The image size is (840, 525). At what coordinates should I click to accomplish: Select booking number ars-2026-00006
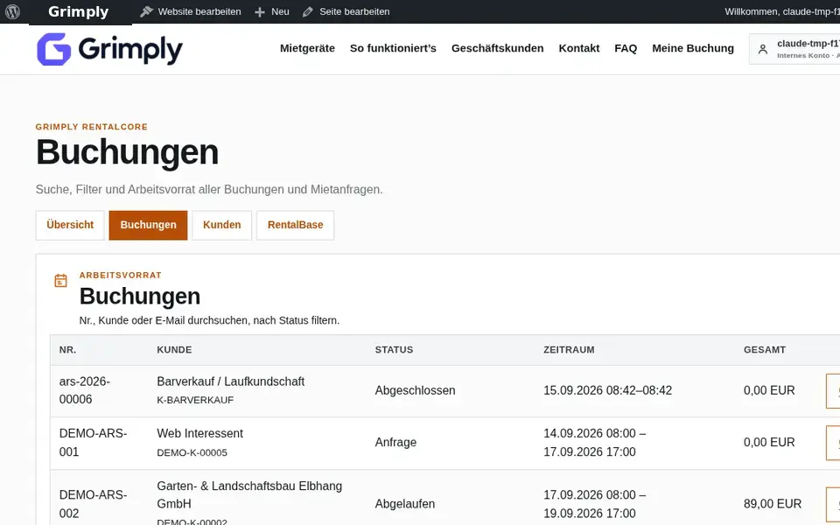coord(85,390)
